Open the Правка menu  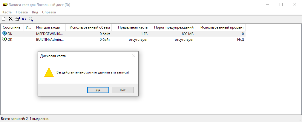click(x=22, y=12)
